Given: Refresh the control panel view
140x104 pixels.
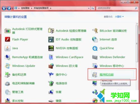Looking at the screenshot, I should 93,8.
